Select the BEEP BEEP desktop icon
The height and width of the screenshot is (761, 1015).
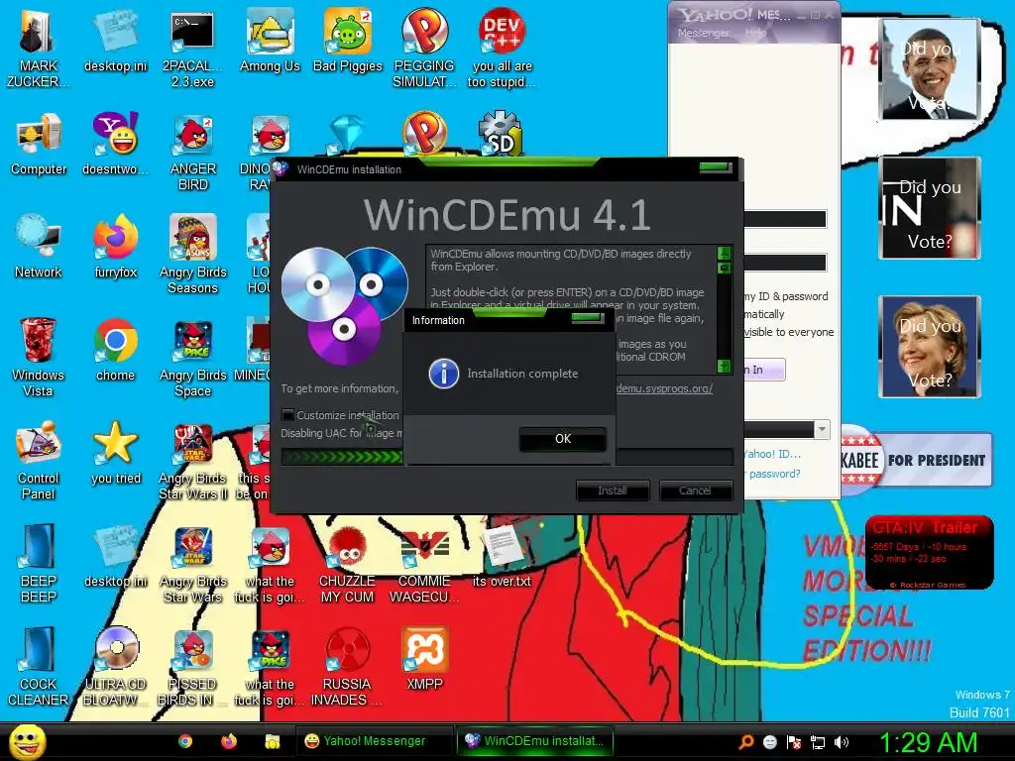39,563
